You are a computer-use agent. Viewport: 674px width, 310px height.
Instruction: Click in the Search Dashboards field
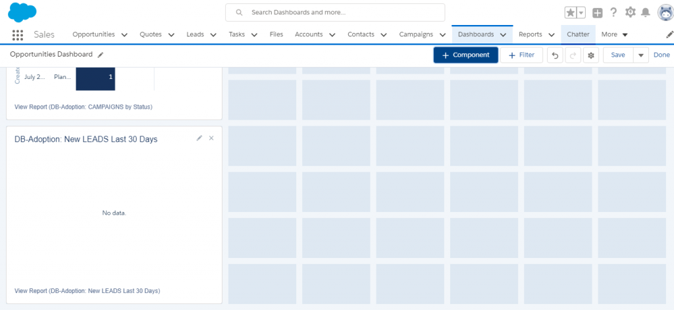(335, 13)
